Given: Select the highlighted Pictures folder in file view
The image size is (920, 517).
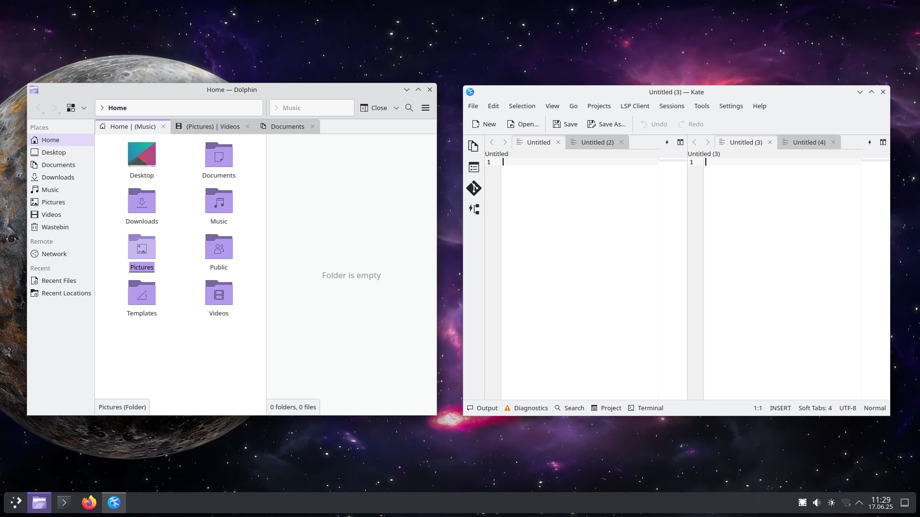Looking at the screenshot, I should pos(142,246).
